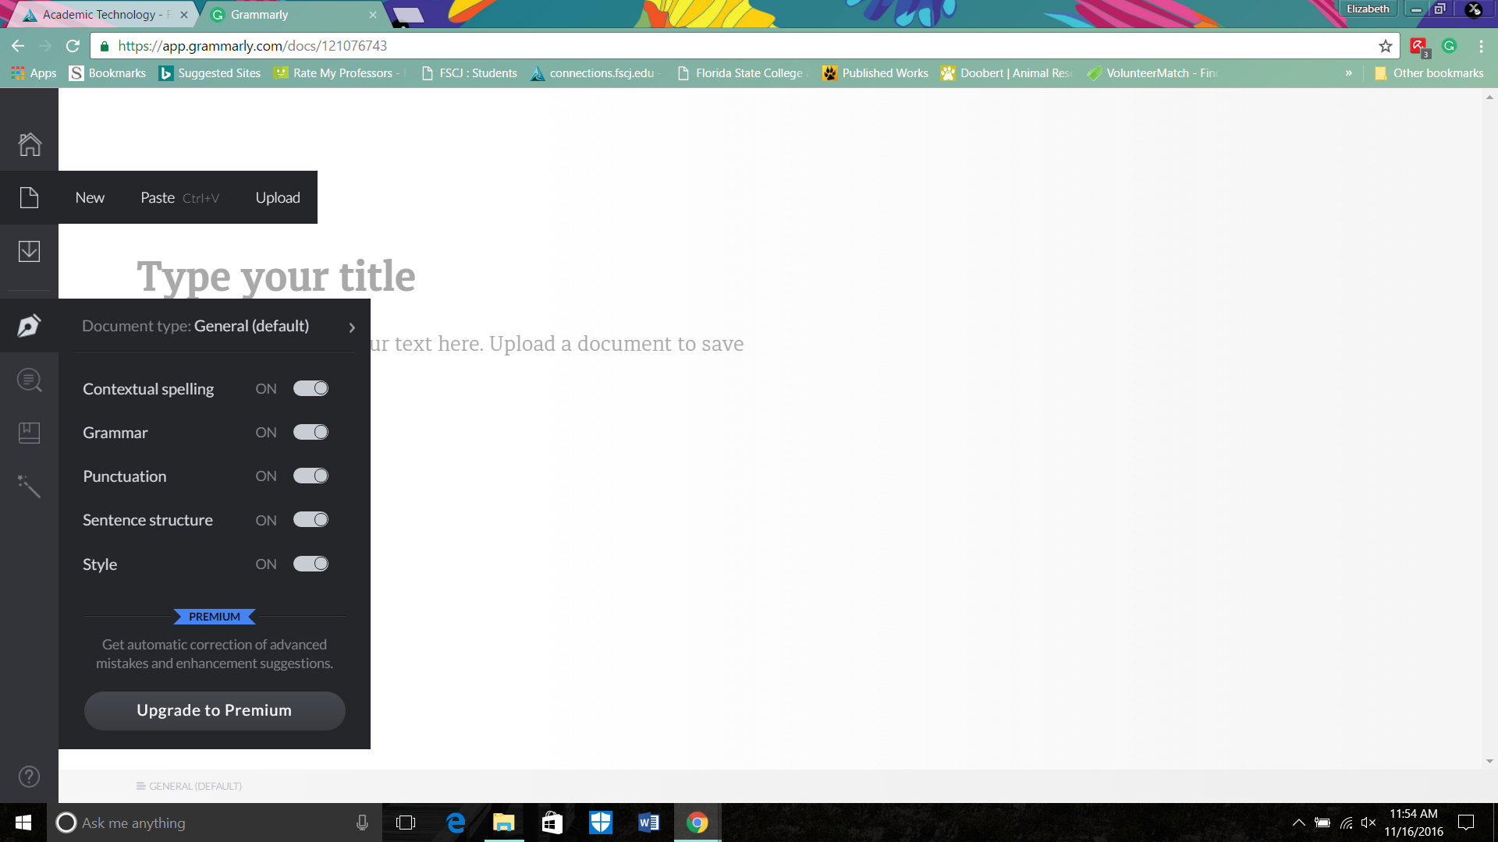Click Upgrade to Premium button
The height and width of the screenshot is (842, 1498).
(x=215, y=710)
